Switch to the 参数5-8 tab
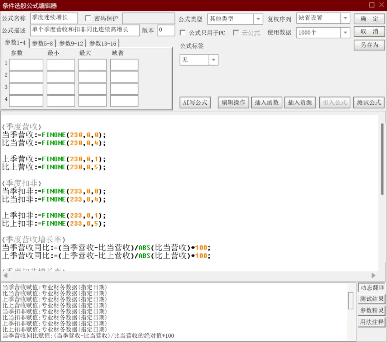 (x=42, y=43)
